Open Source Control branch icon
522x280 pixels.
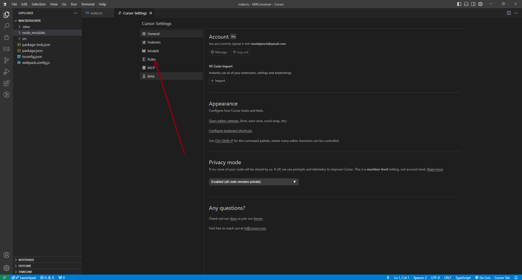click(x=7, y=60)
